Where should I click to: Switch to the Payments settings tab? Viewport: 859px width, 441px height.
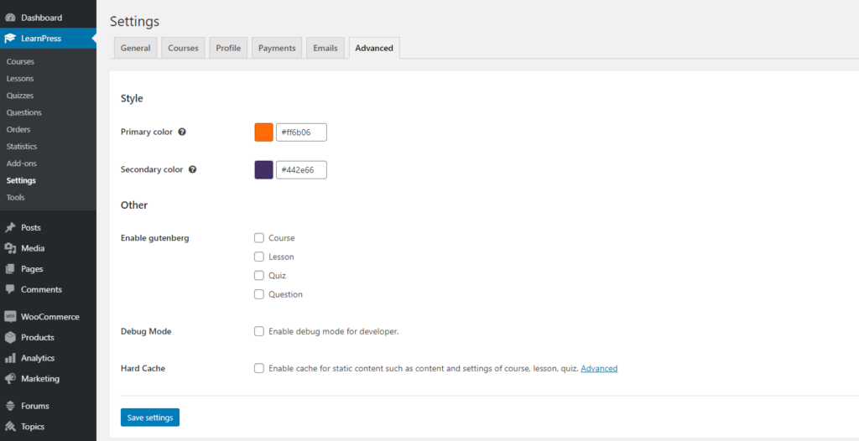(277, 49)
